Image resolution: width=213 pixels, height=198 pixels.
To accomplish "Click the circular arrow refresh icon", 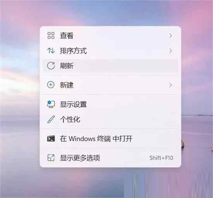I will tap(51, 66).
